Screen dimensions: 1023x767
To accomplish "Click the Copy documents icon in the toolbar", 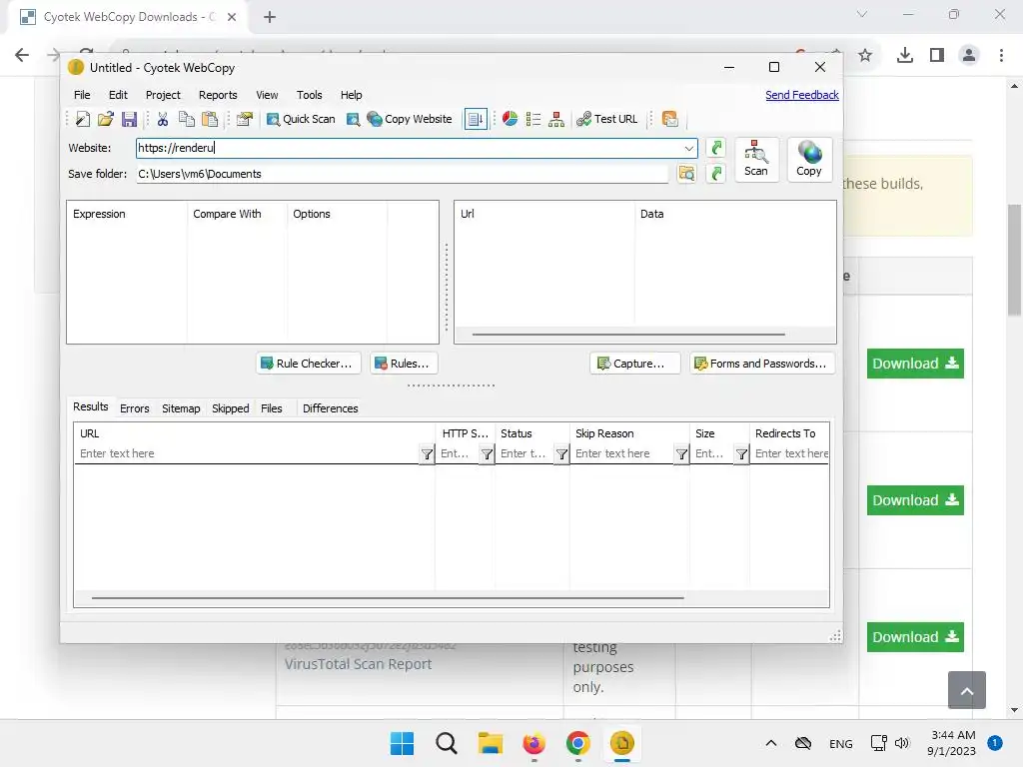I will click(x=187, y=120).
